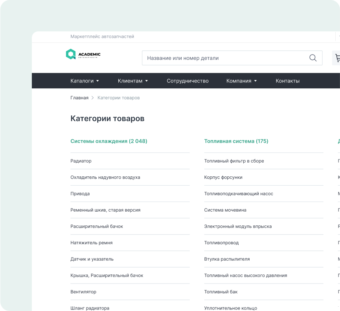Open the Контакты menu item
This screenshot has width=340, height=311.
coord(287,80)
